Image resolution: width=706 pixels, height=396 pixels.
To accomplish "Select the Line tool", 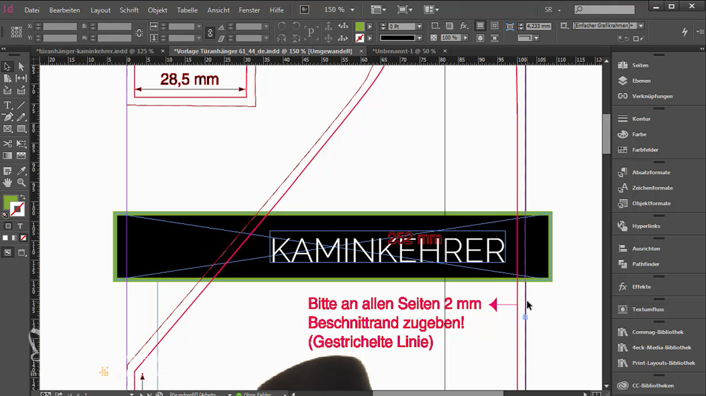I will [21, 106].
